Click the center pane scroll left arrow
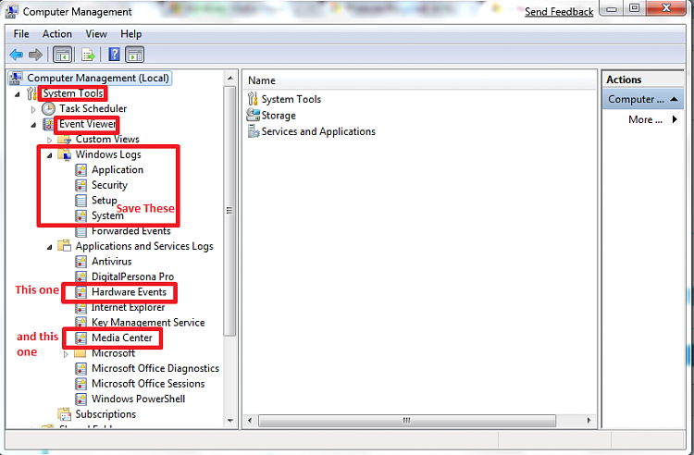 point(250,421)
